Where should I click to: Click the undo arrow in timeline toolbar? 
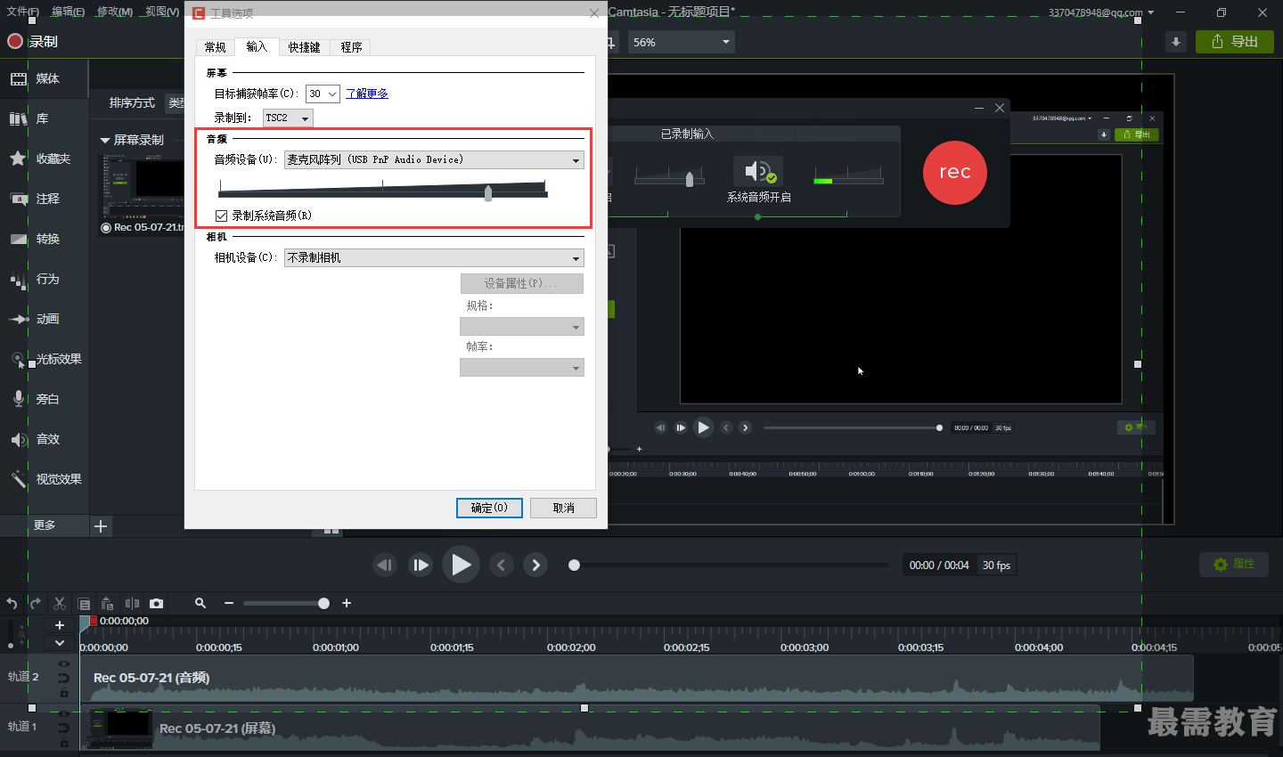pyautogui.click(x=12, y=603)
